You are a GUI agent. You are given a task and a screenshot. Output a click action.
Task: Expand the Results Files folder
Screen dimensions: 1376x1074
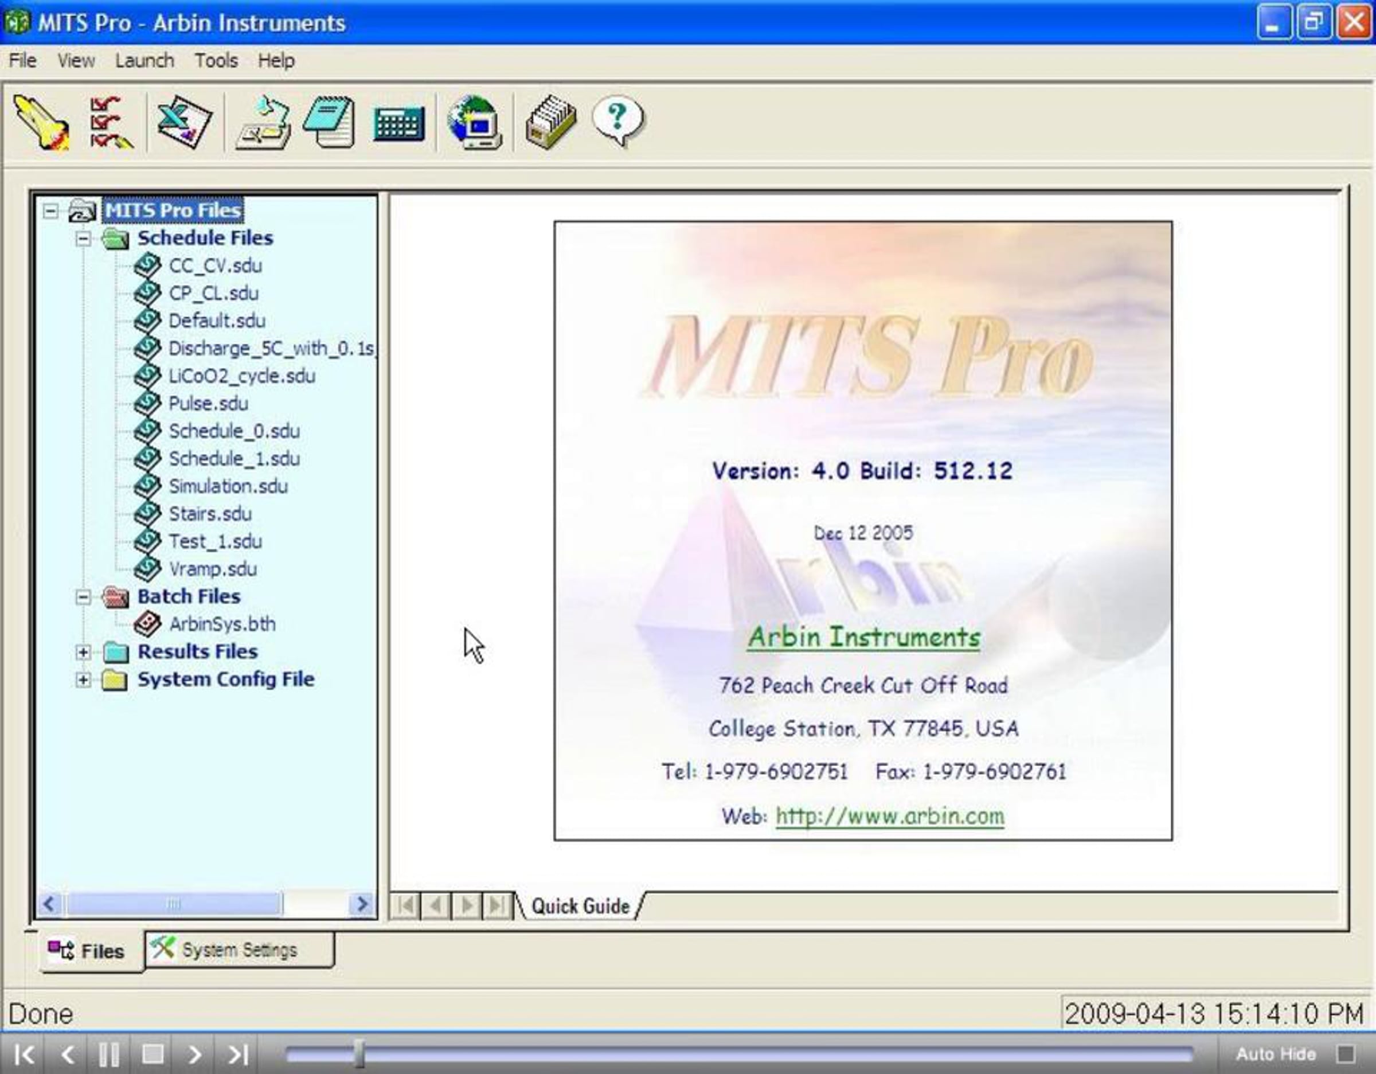pos(83,653)
